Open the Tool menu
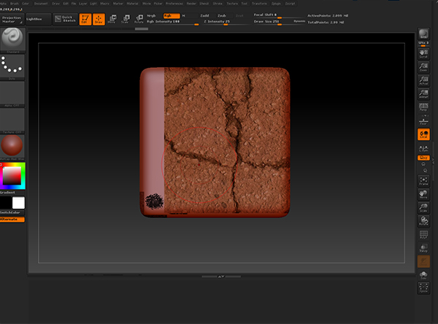This screenshot has width=438, height=324. [244, 4]
